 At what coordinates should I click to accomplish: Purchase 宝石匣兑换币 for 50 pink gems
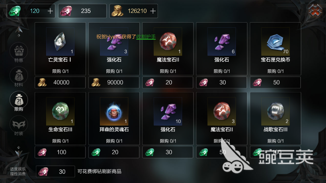click(275, 82)
